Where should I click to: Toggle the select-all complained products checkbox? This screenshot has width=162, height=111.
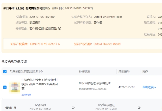5,72
